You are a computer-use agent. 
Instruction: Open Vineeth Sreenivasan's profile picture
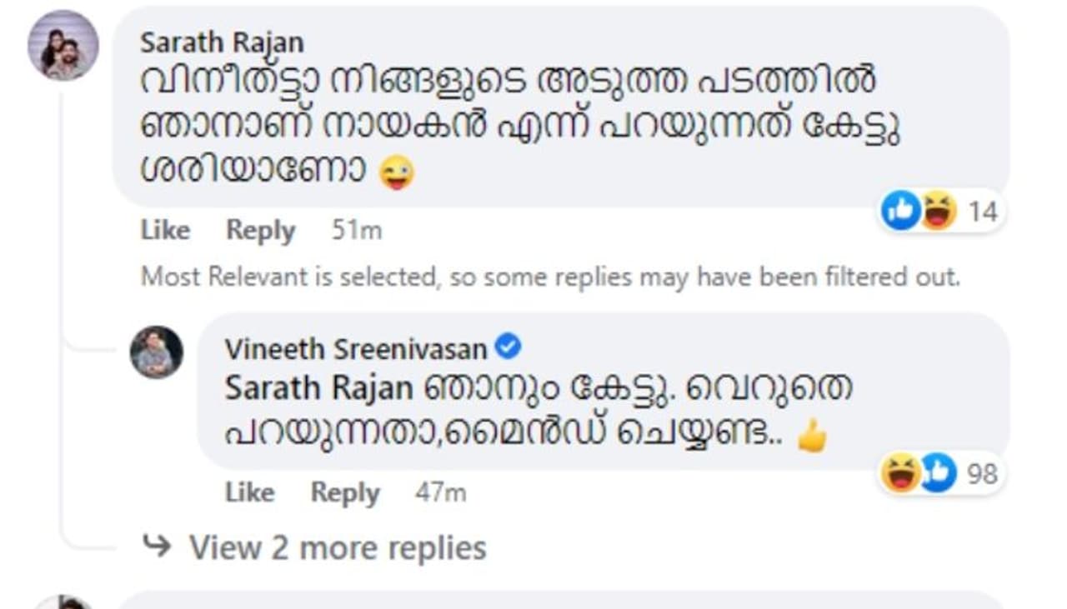(x=156, y=352)
